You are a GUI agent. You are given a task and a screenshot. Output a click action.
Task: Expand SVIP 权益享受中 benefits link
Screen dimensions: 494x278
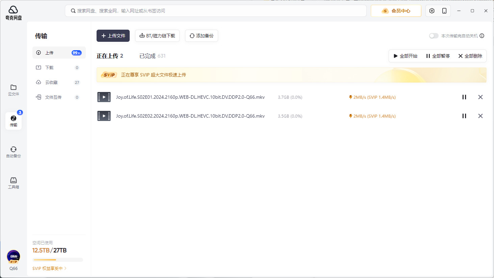click(49, 268)
